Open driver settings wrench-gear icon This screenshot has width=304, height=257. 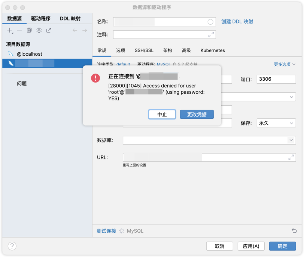pos(39,30)
